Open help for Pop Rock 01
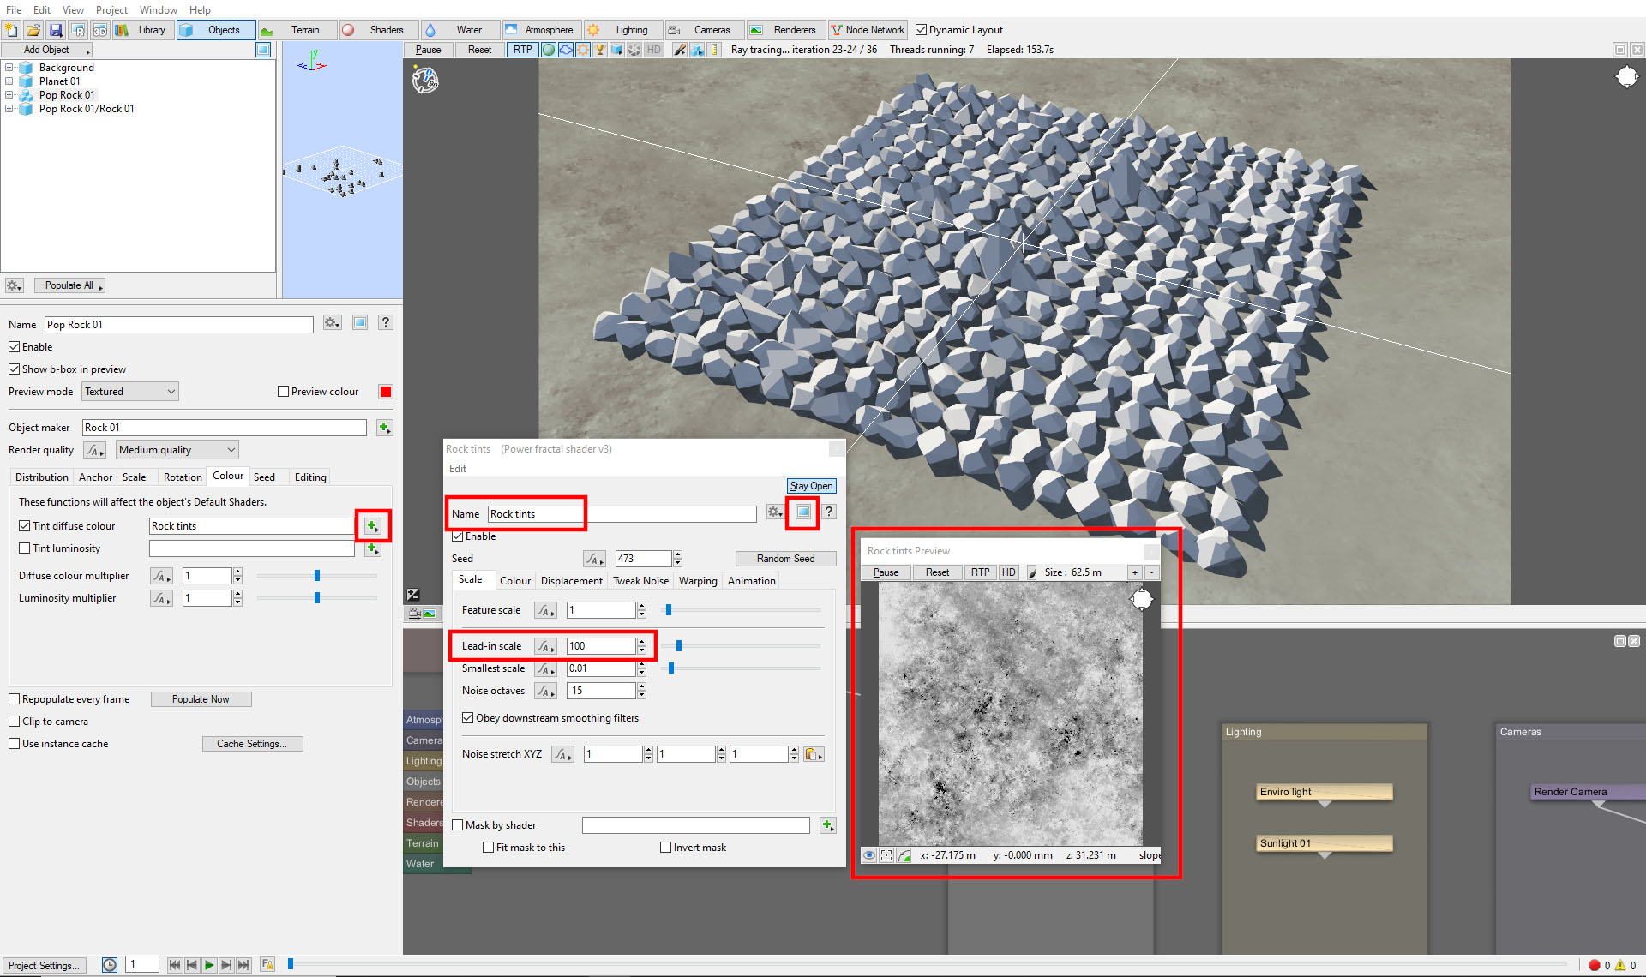Screen dimensions: 1646x977 [x=386, y=322]
